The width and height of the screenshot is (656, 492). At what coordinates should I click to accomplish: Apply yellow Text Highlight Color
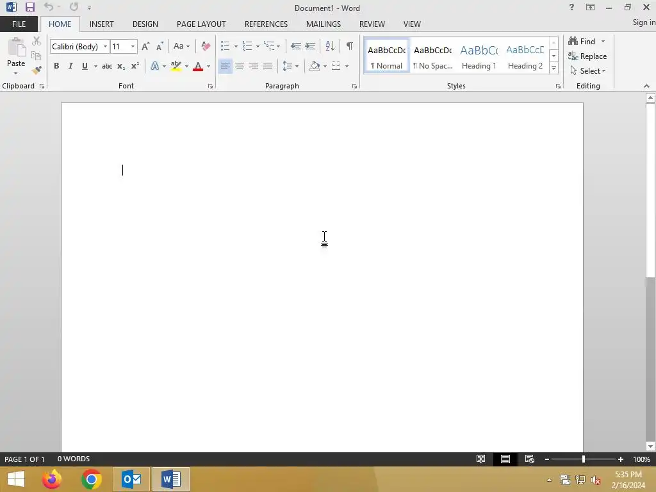176,66
